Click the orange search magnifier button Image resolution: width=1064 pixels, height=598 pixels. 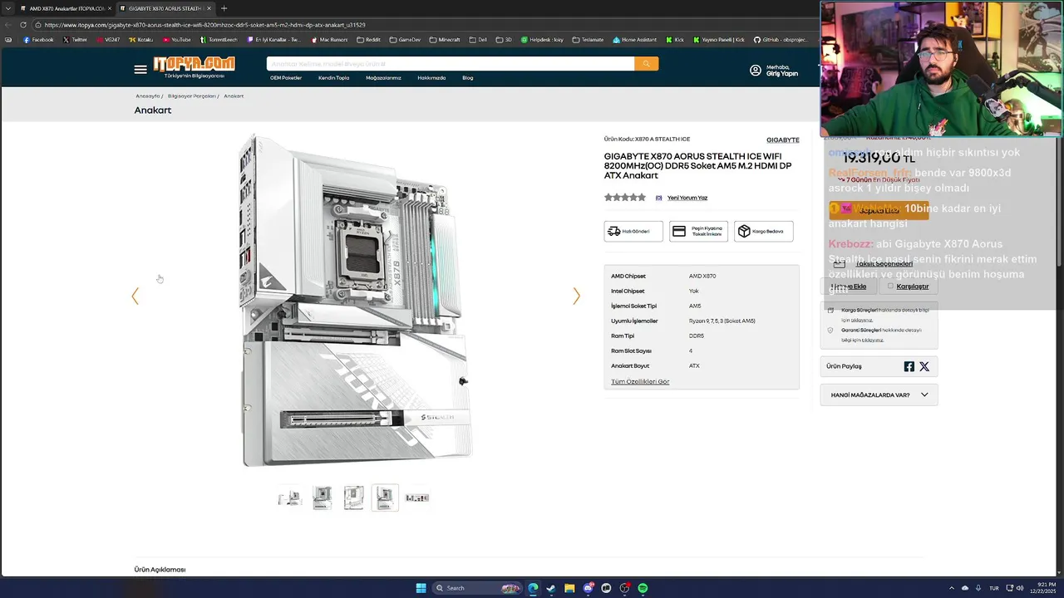(x=646, y=64)
